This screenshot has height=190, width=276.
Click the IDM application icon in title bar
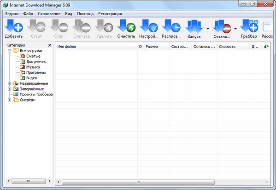coord(6,5)
